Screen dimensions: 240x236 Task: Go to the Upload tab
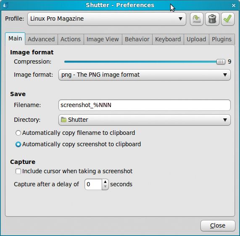click(x=196, y=39)
